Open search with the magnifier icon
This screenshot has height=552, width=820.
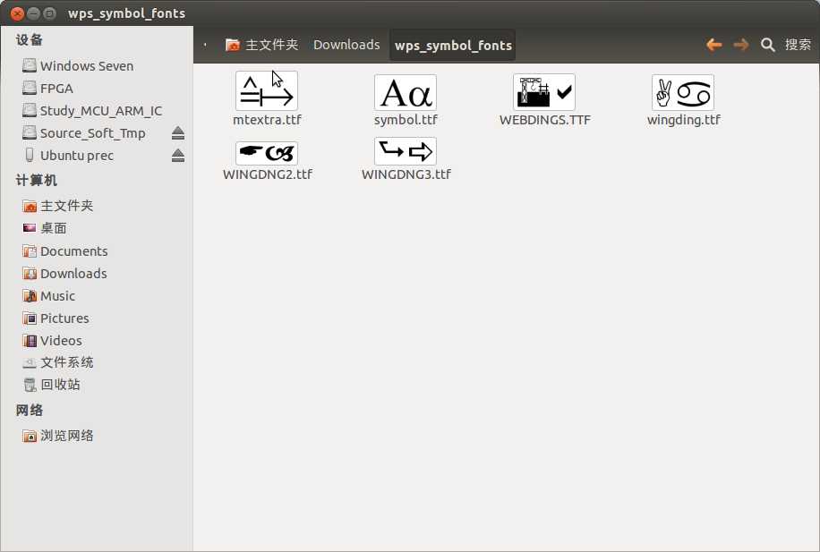(x=768, y=45)
